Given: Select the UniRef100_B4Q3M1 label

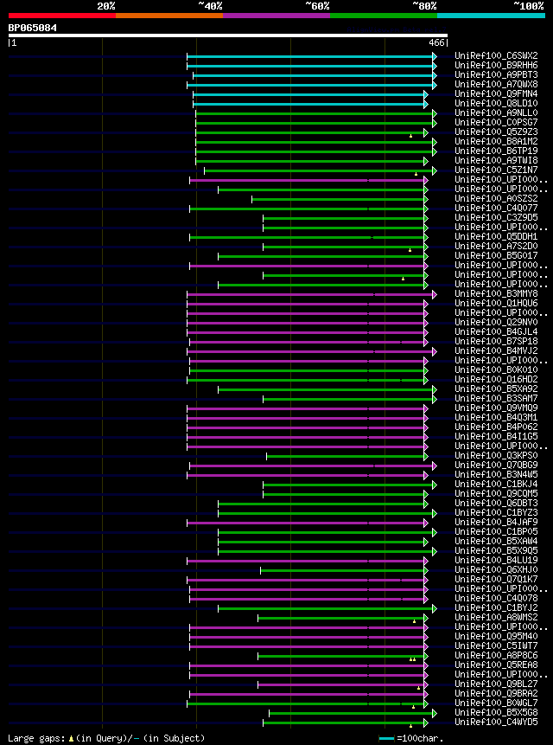Looking at the screenshot, I should coord(496,418).
